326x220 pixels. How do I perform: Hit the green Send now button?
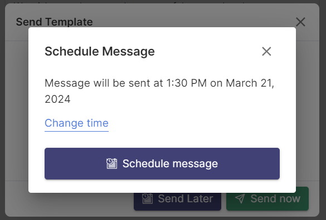coord(267,199)
